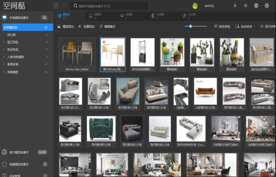Toggle 标签筛选 tag filter
276x177 pixels.
[x=222, y=27]
